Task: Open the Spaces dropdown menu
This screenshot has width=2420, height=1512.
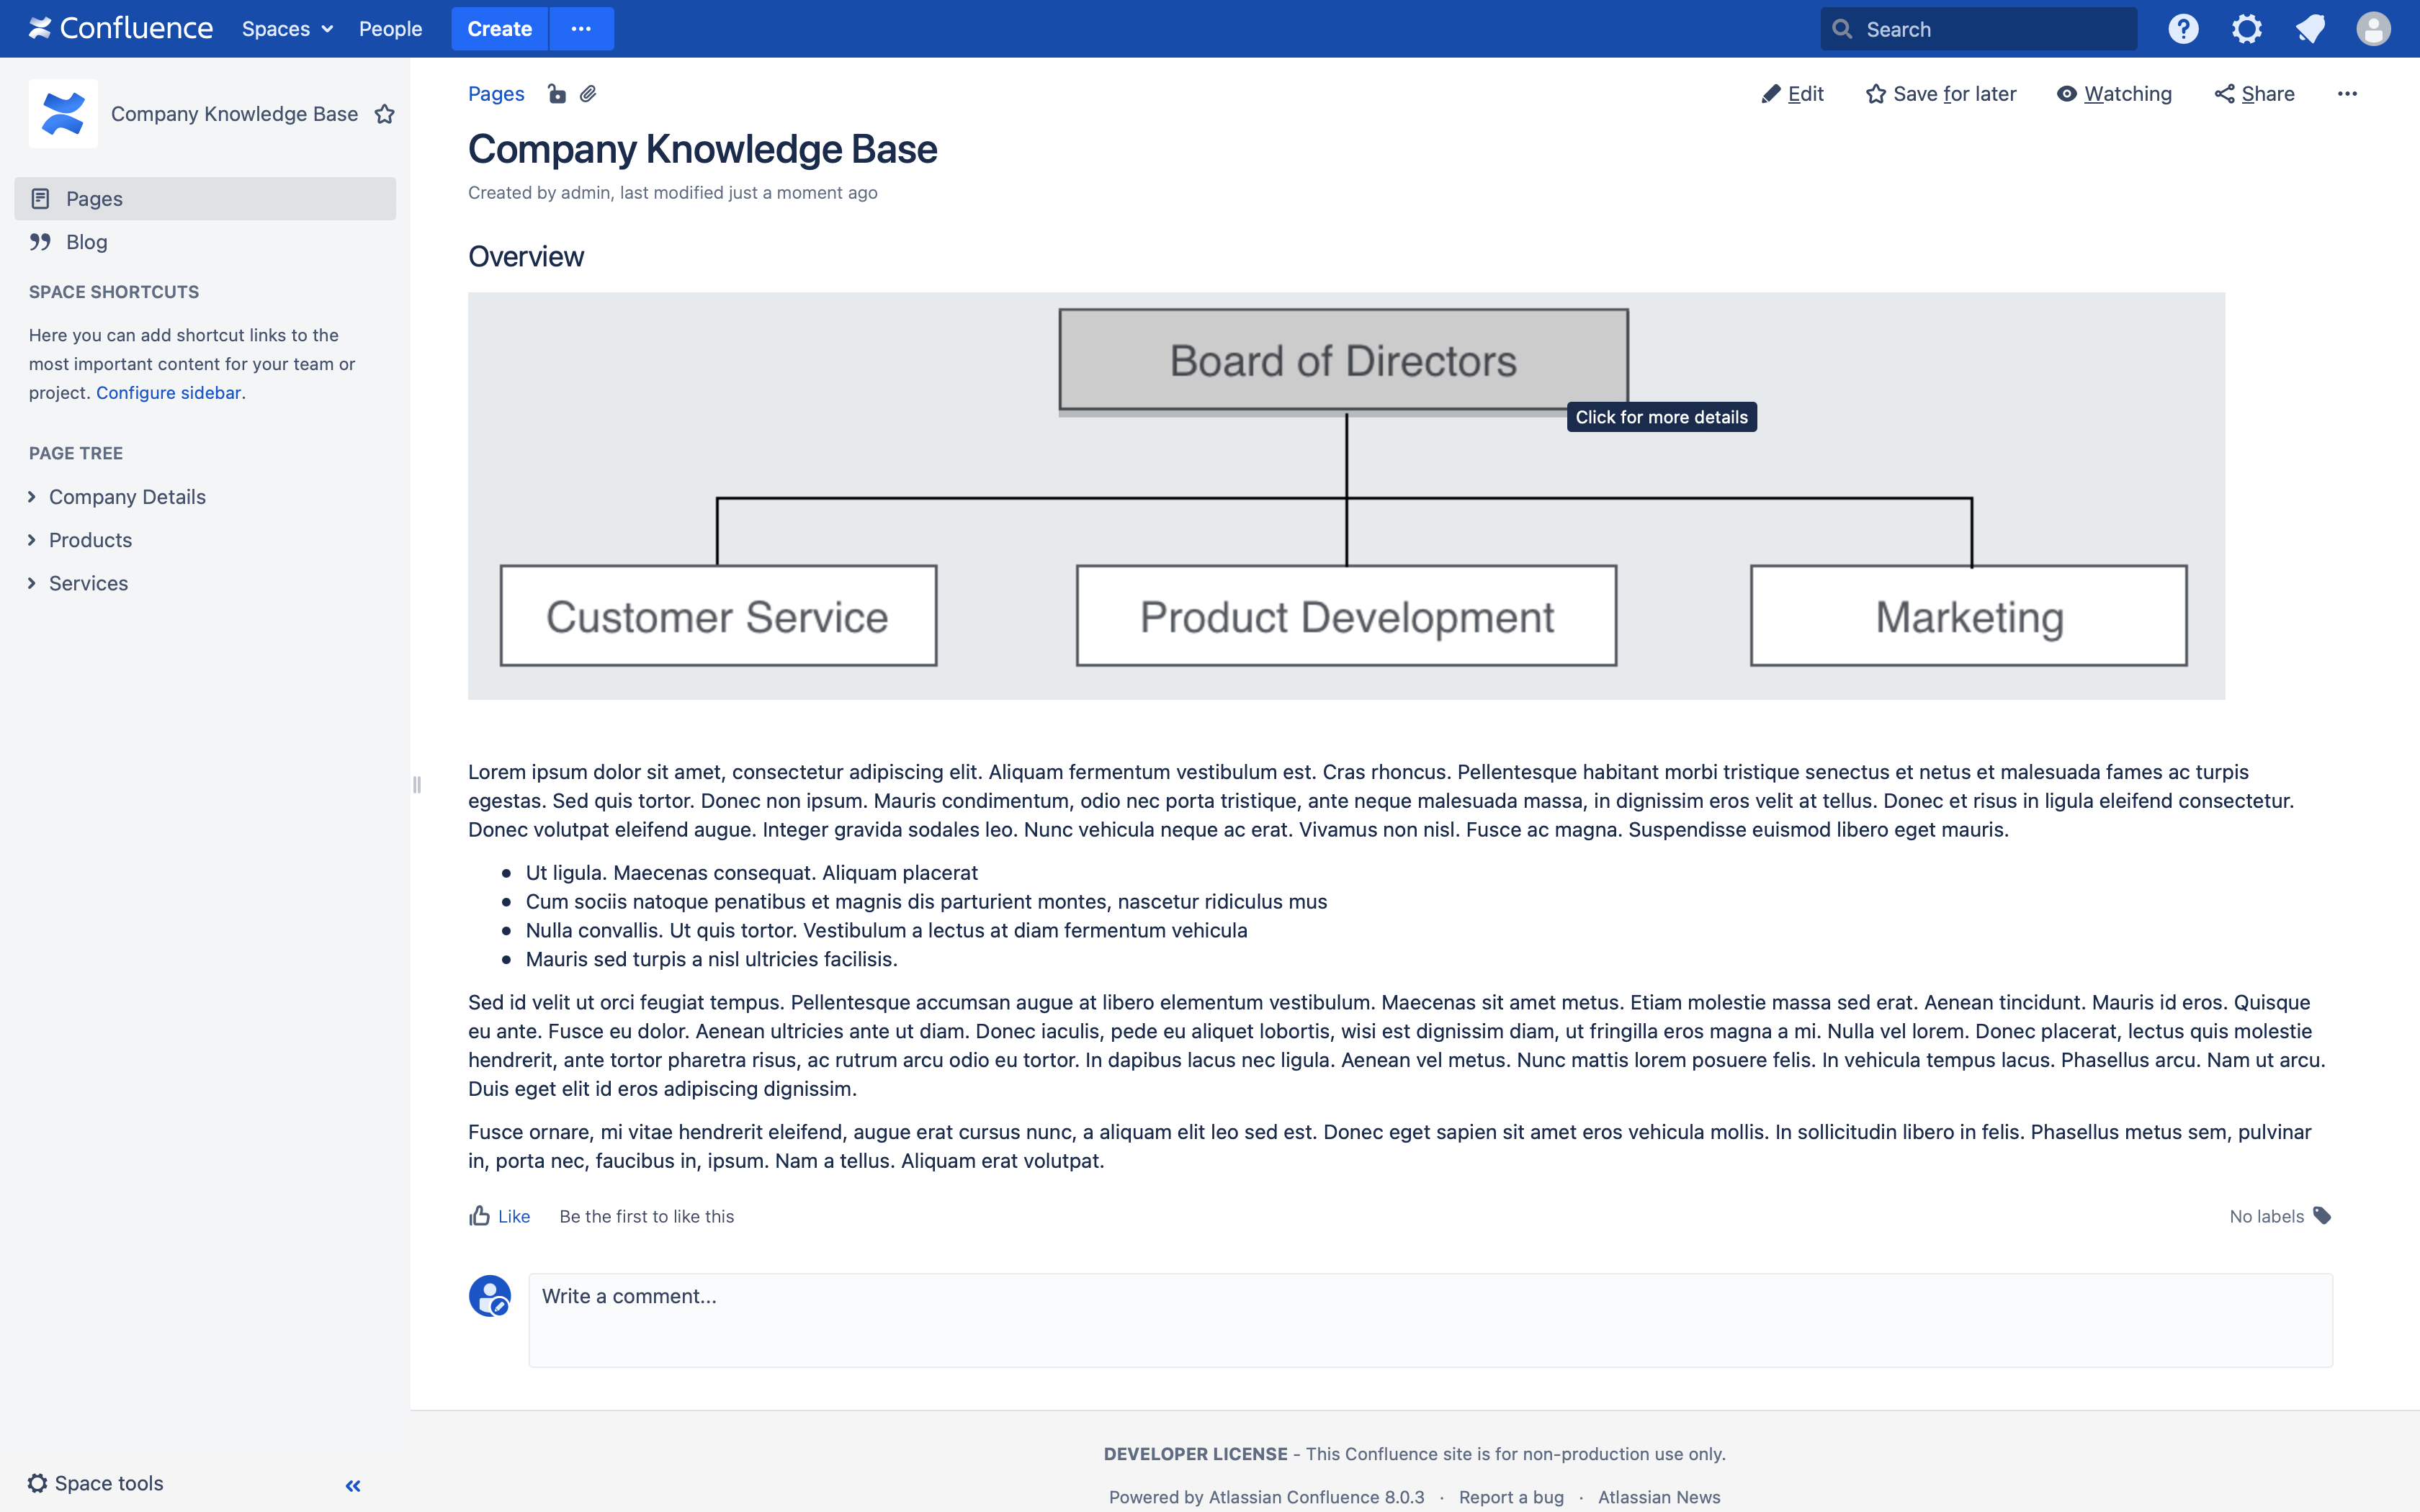Action: pyautogui.click(x=287, y=29)
